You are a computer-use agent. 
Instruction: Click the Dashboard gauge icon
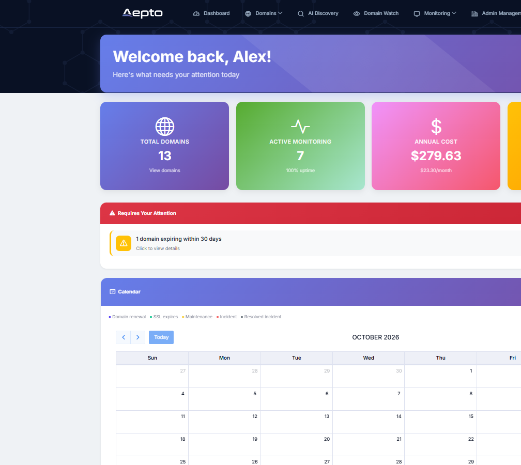click(x=196, y=13)
